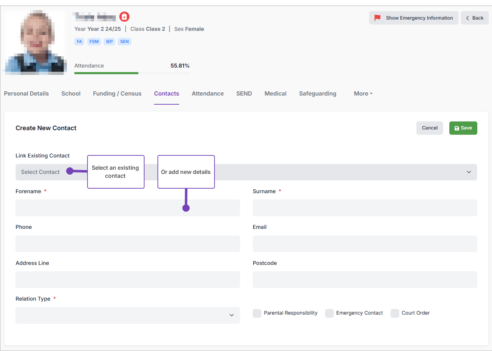Click the FA badge tag

point(79,42)
